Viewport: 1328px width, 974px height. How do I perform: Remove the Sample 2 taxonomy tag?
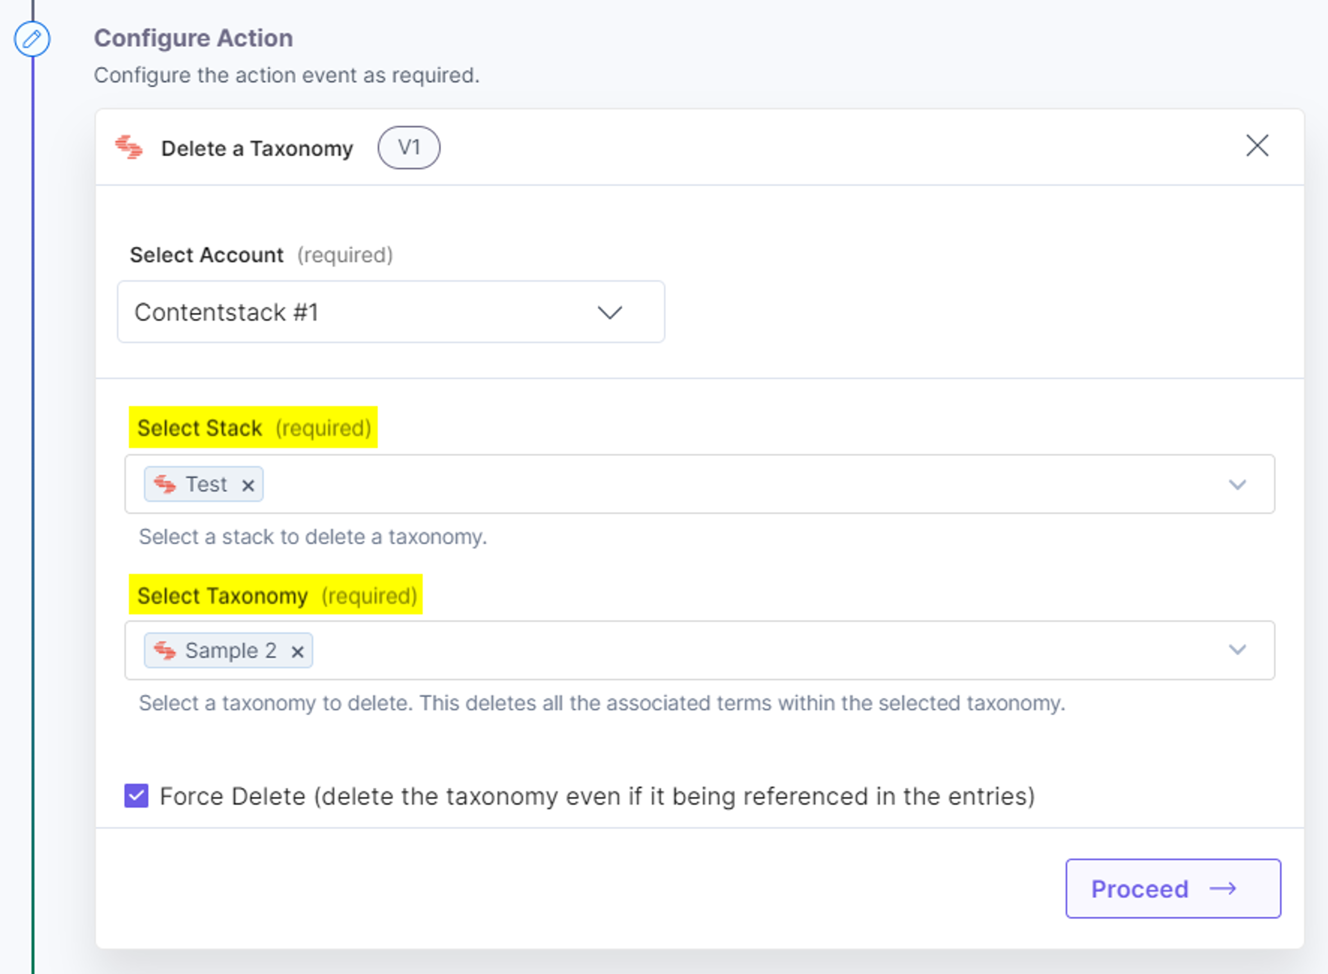coord(298,651)
